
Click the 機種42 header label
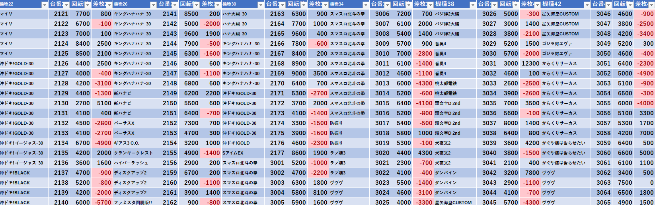click(552, 4)
